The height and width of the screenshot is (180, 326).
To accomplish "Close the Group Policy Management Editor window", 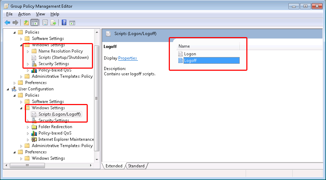I will coord(317,6).
